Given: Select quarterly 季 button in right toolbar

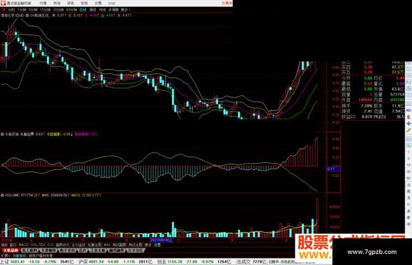Looking at the screenshot, I should pyautogui.click(x=409, y=218).
